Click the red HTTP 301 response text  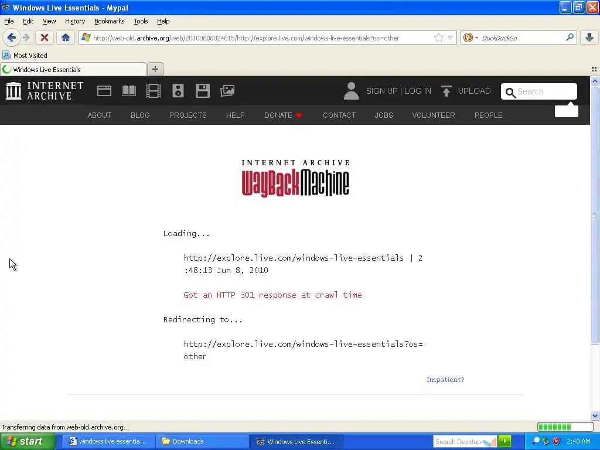(x=272, y=295)
